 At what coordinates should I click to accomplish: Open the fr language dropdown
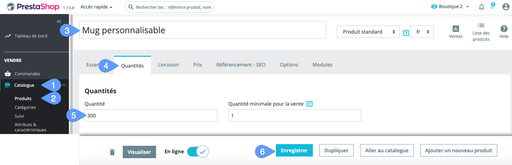click(x=422, y=32)
